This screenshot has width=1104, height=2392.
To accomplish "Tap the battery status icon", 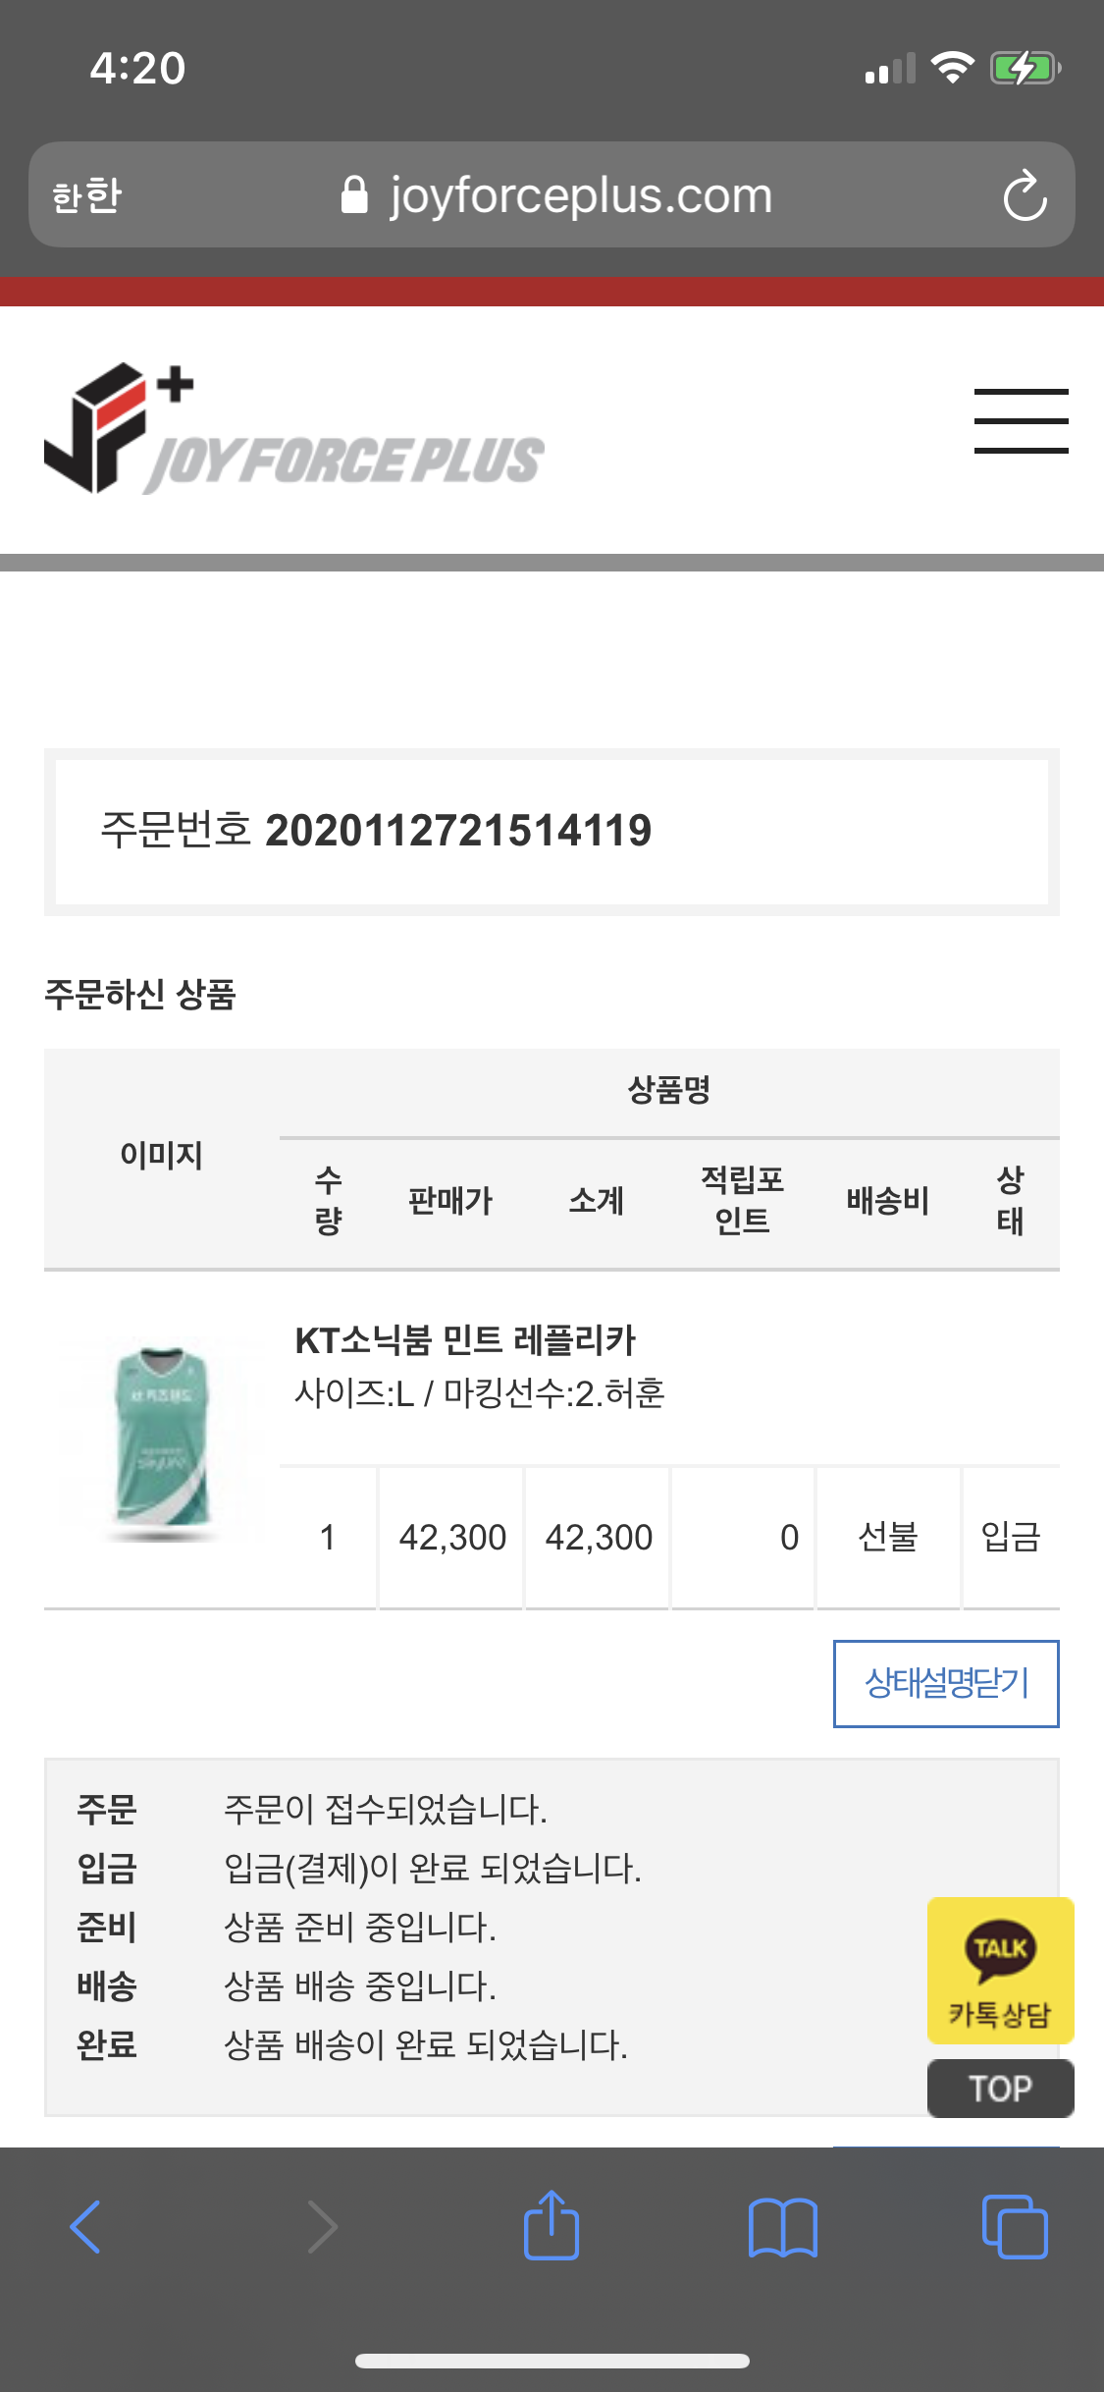I will click(1025, 69).
